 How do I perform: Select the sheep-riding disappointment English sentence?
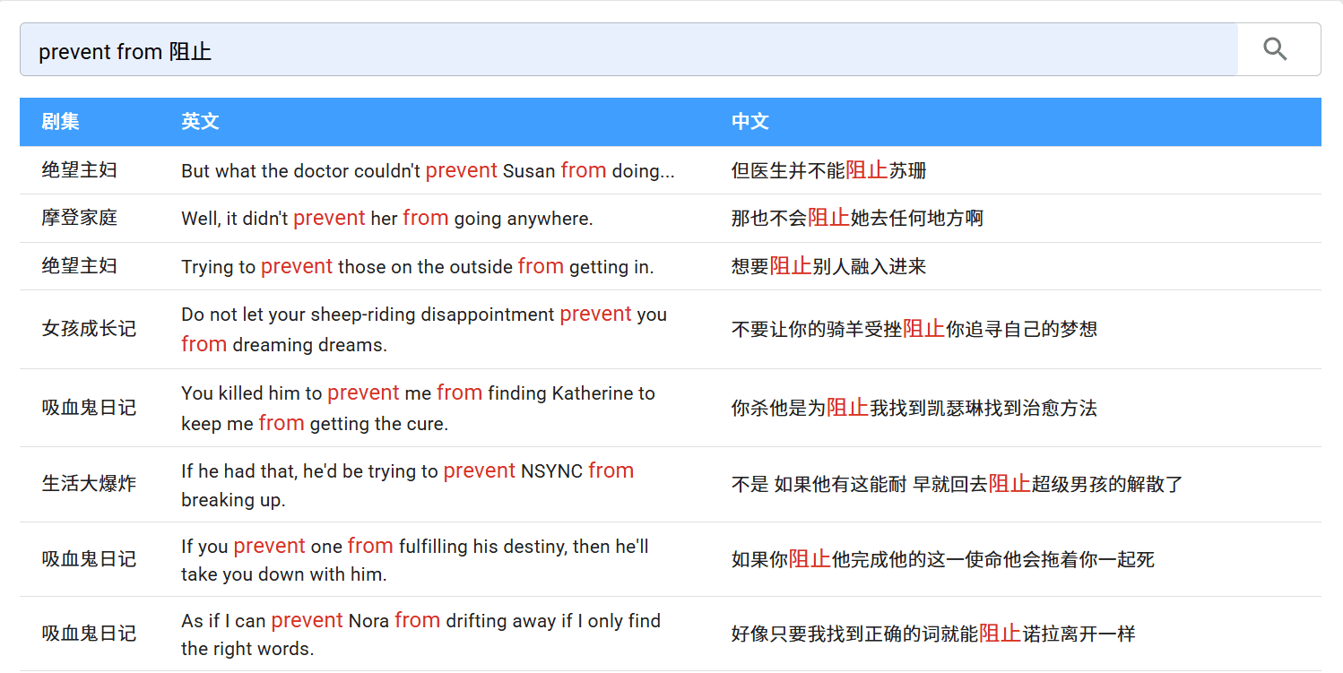point(423,329)
